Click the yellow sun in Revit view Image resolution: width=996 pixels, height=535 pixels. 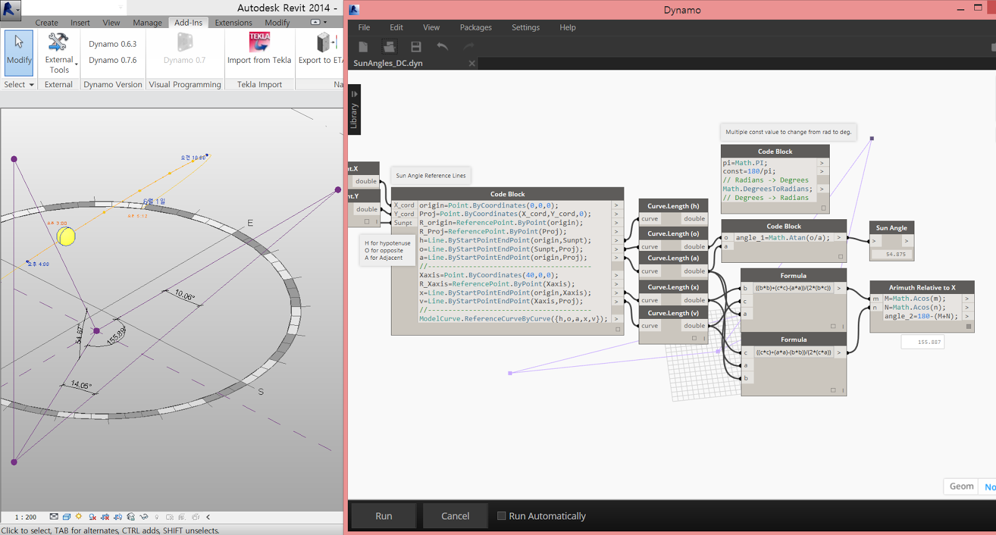[x=66, y=236]
